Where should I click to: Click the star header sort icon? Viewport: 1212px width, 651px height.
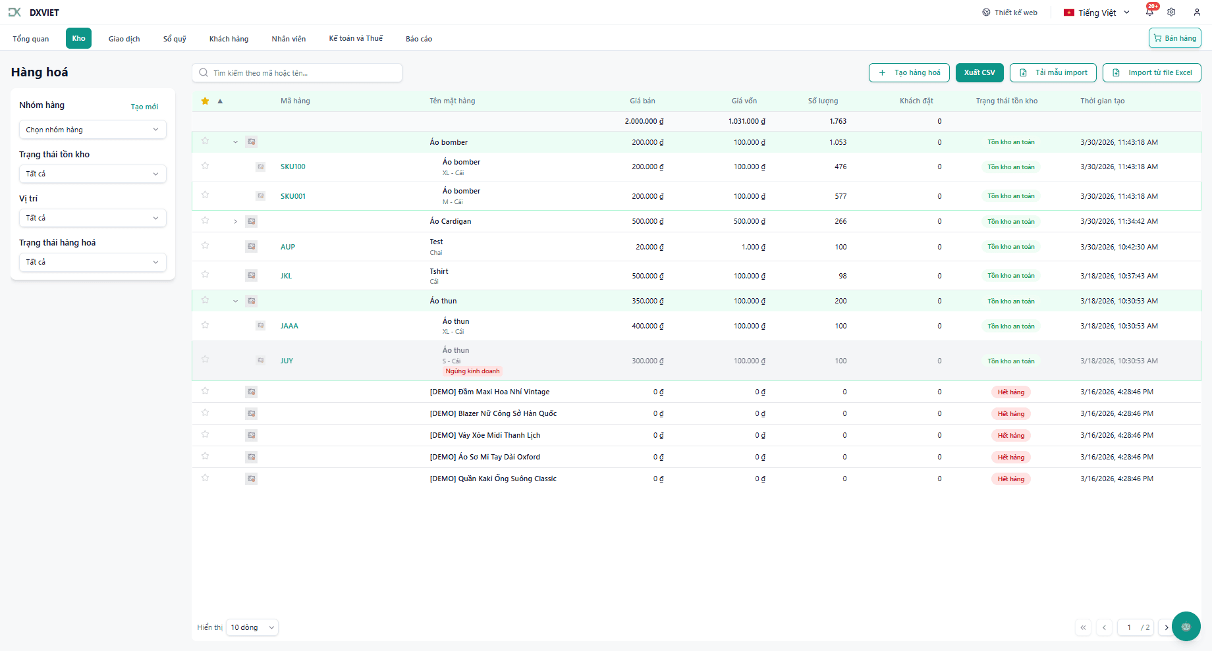coord(205,101)
